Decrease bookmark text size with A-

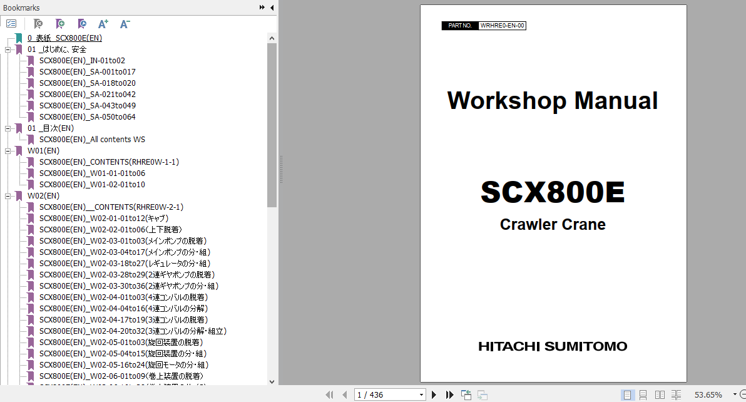[x=124, y=23]
